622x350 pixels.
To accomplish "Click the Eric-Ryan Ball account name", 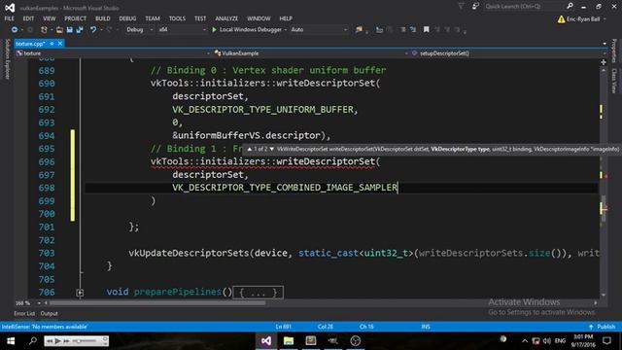I will coord(583,19).
